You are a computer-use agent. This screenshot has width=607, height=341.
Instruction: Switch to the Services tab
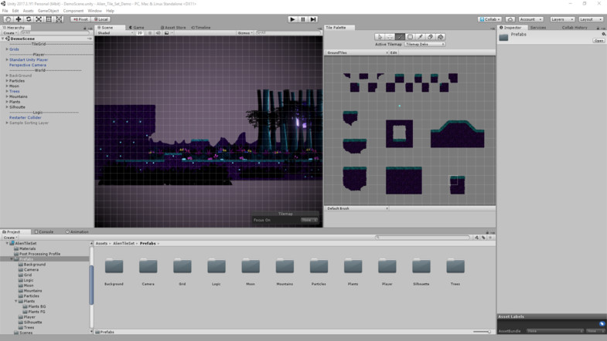538,28
